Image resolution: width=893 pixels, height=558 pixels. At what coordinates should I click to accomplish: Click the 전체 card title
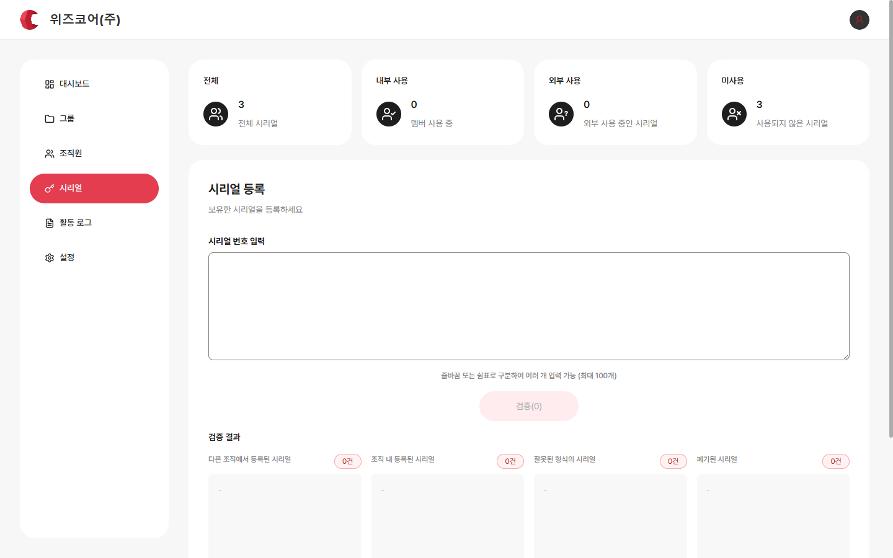pyautogui.click(x=211, y=81)
